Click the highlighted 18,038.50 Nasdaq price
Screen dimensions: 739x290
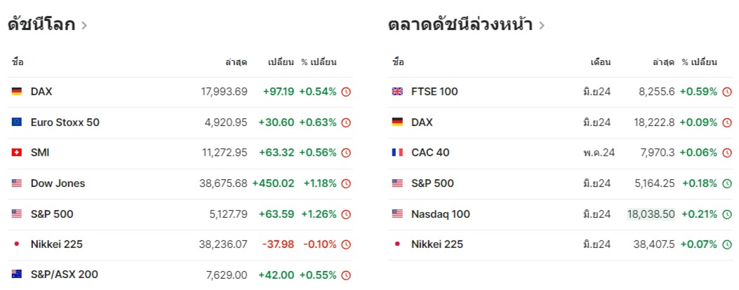(x=651, y=214)
